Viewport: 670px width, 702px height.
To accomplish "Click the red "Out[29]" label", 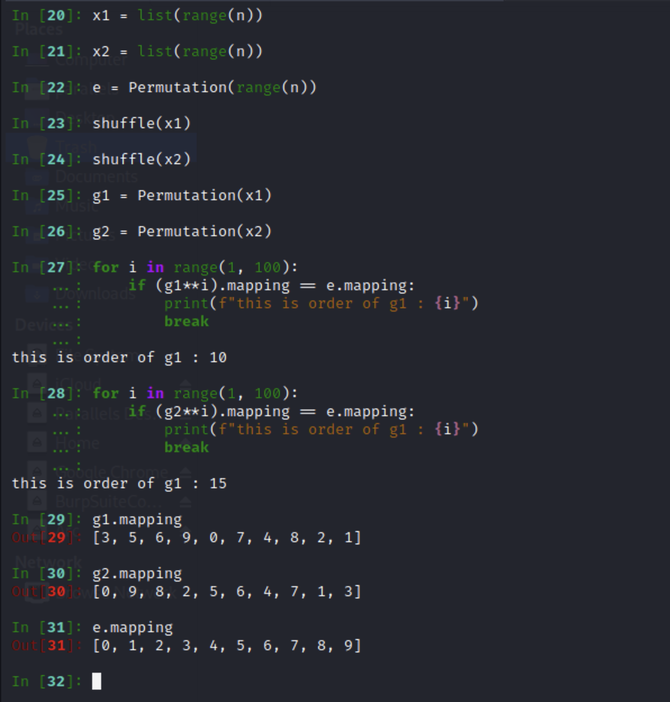I will (x=47, y=537).
